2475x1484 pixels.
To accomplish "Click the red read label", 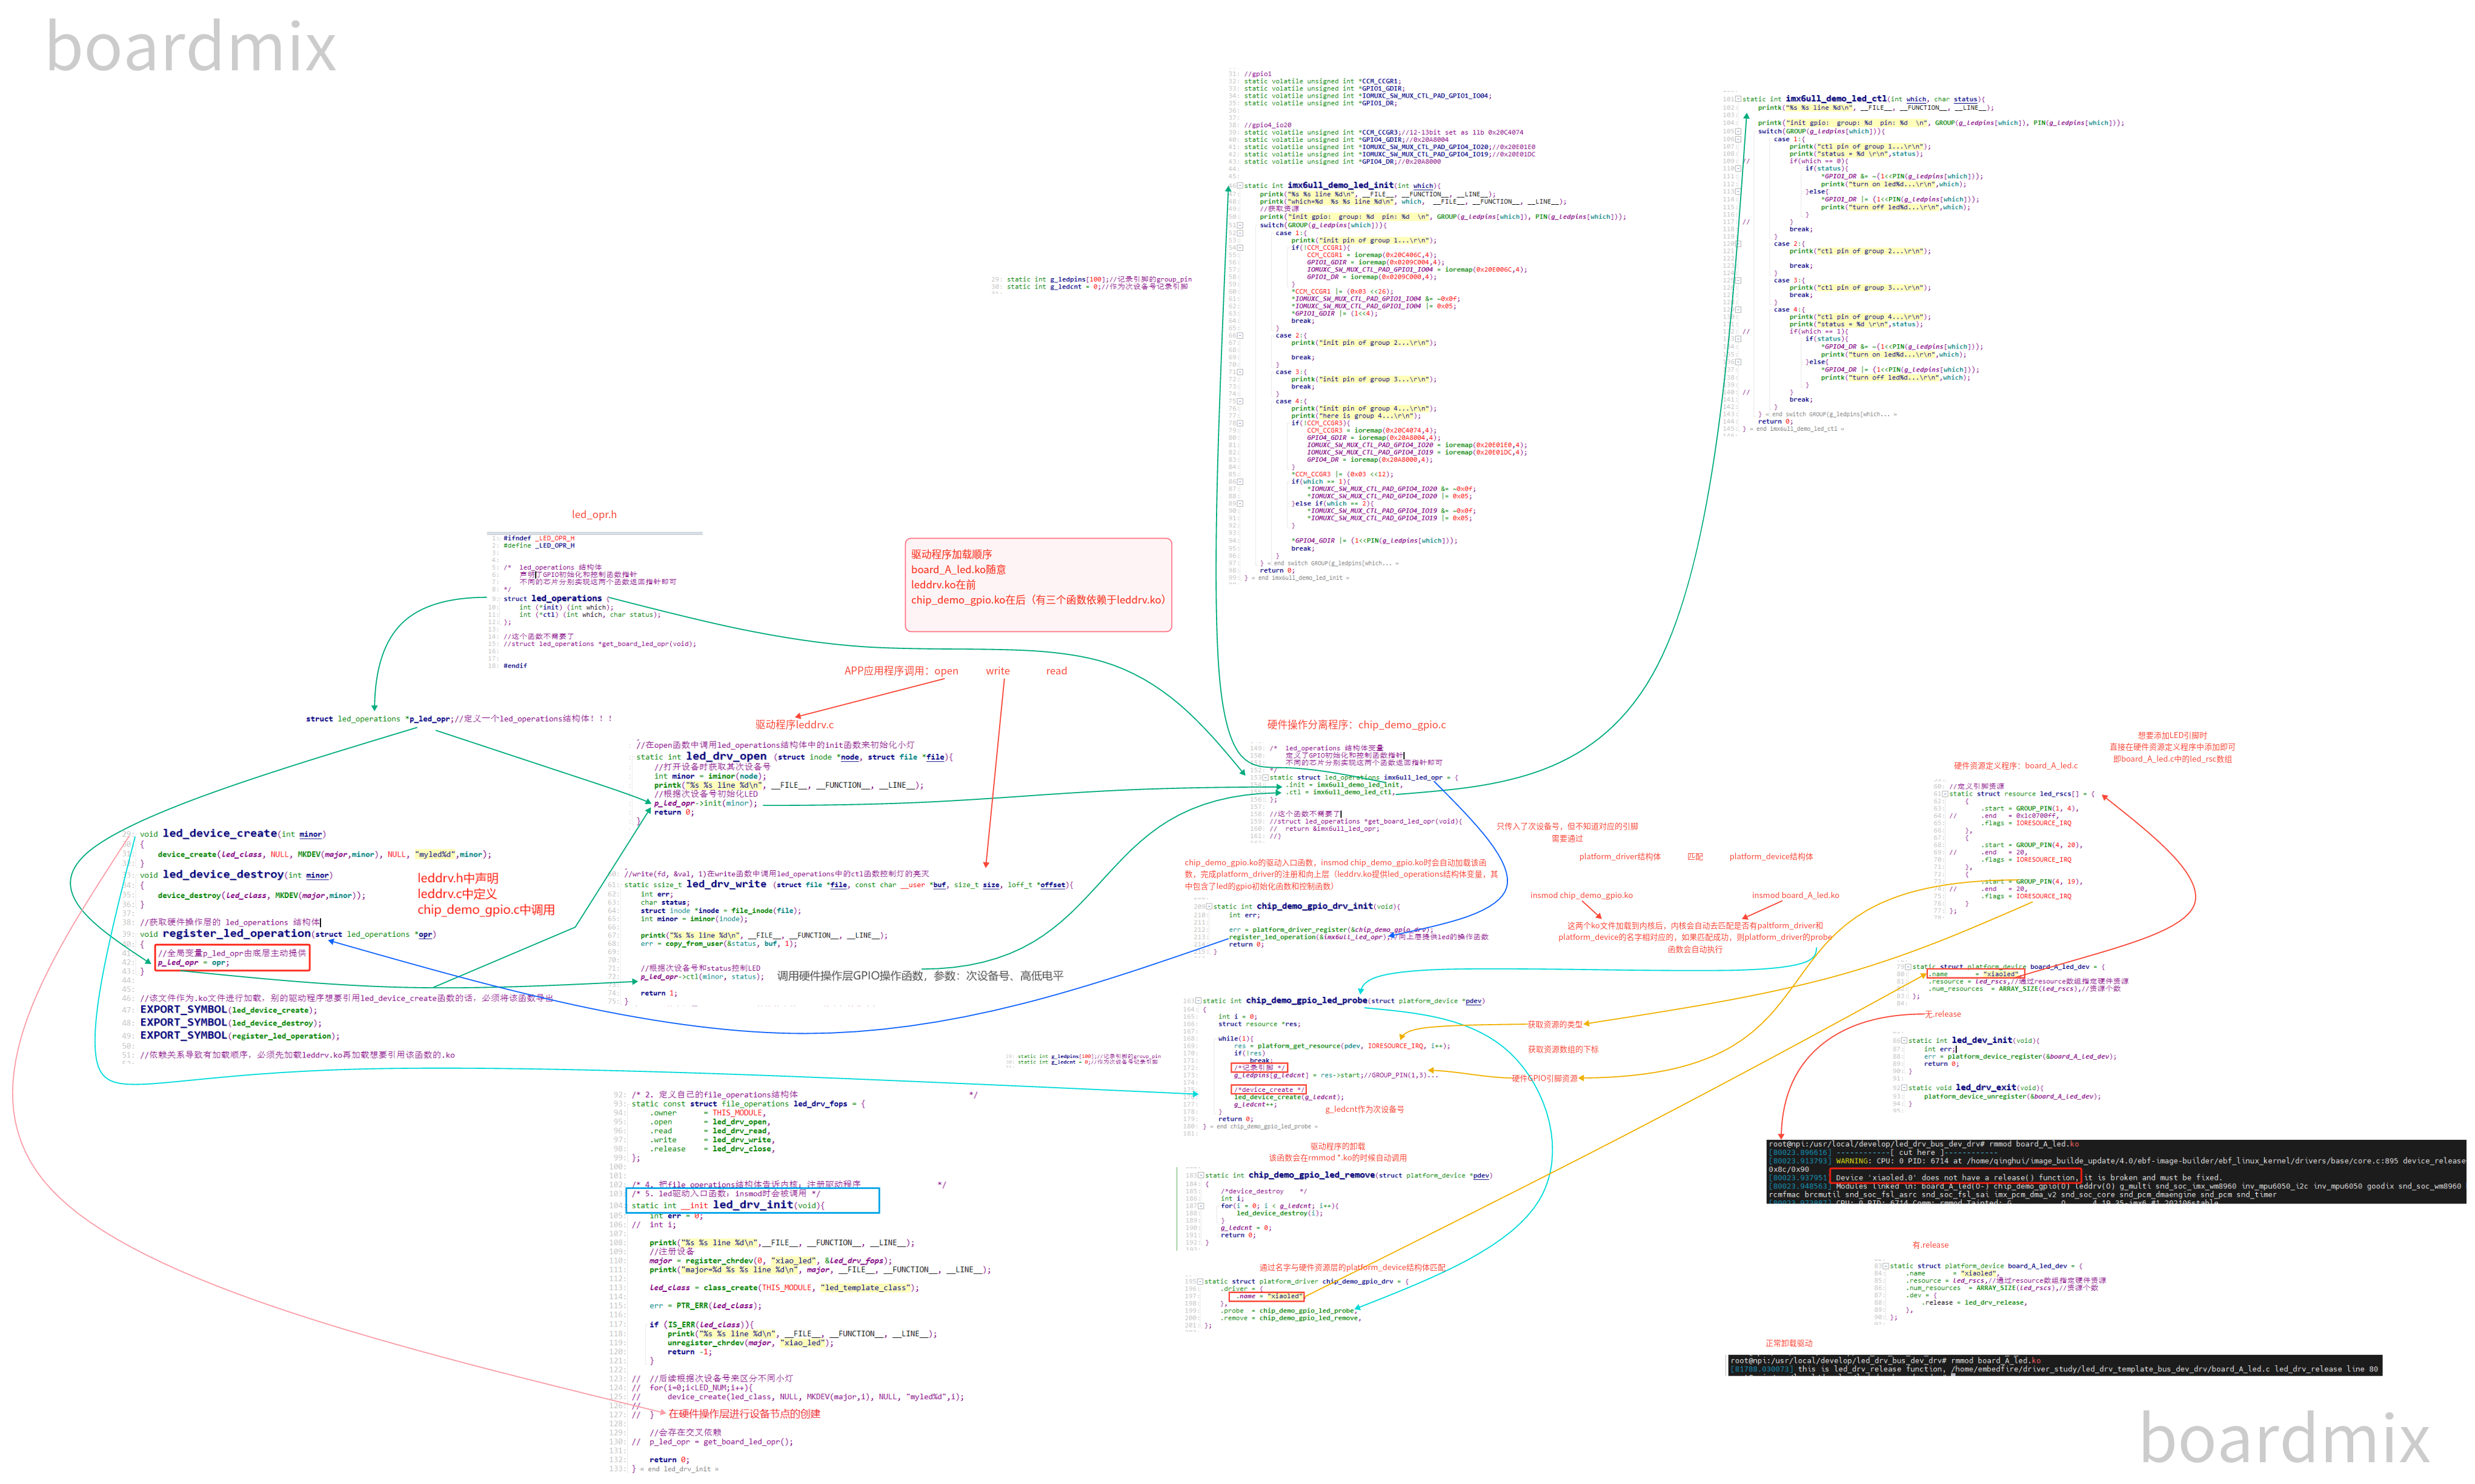I will [1057, 671].
